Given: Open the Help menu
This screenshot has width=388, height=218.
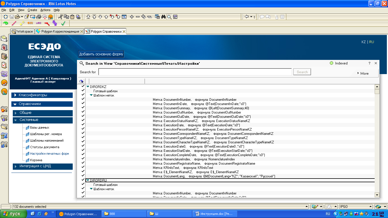Looking at the screenshot, I should pos(57,10).
